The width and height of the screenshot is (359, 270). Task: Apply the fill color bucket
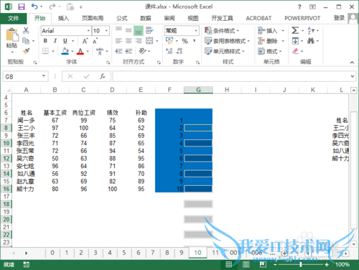(65, 51)
